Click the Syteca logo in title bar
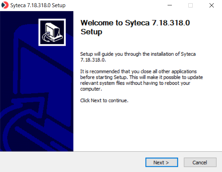The width and height of the screenshot is (222, 172). pyautogui.click(x=5, y=5)
